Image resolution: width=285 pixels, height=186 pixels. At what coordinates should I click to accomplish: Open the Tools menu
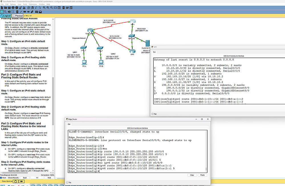click(25, 4)
